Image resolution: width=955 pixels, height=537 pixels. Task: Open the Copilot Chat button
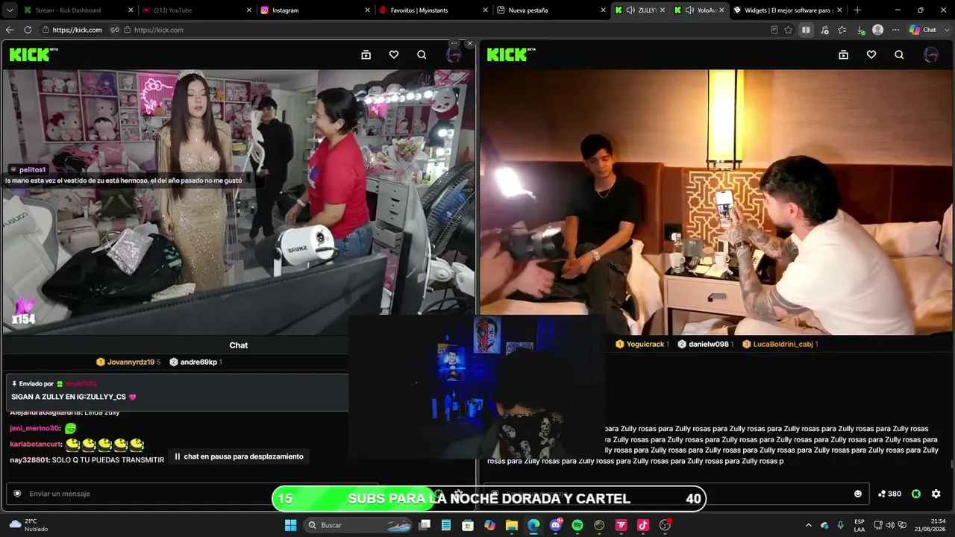[x=922, y=30]
